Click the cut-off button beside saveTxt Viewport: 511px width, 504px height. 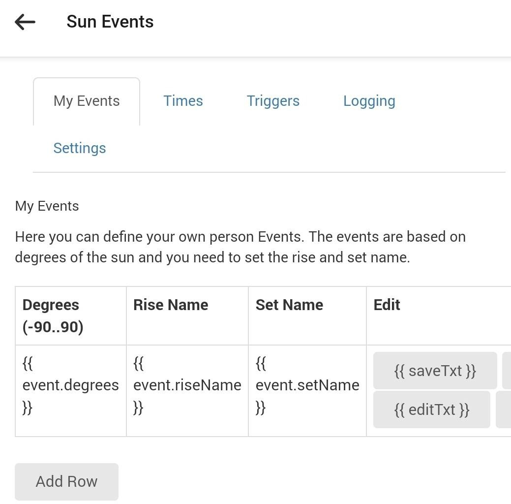tap(507, 371)
